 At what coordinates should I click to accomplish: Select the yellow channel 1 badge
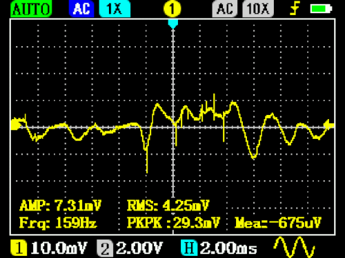pos(19,248)
